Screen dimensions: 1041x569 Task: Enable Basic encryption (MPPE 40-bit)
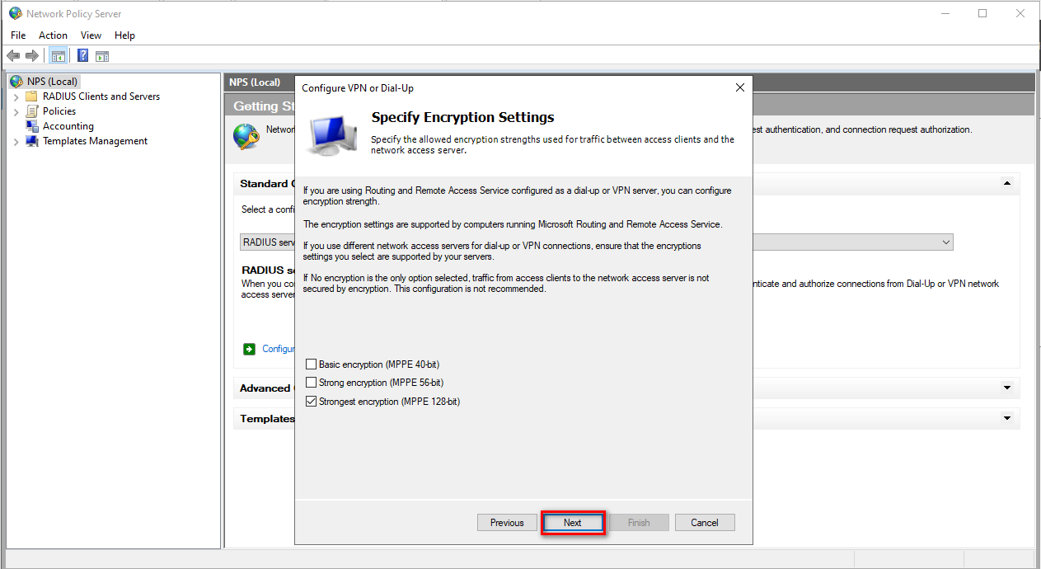click(311, 364)
